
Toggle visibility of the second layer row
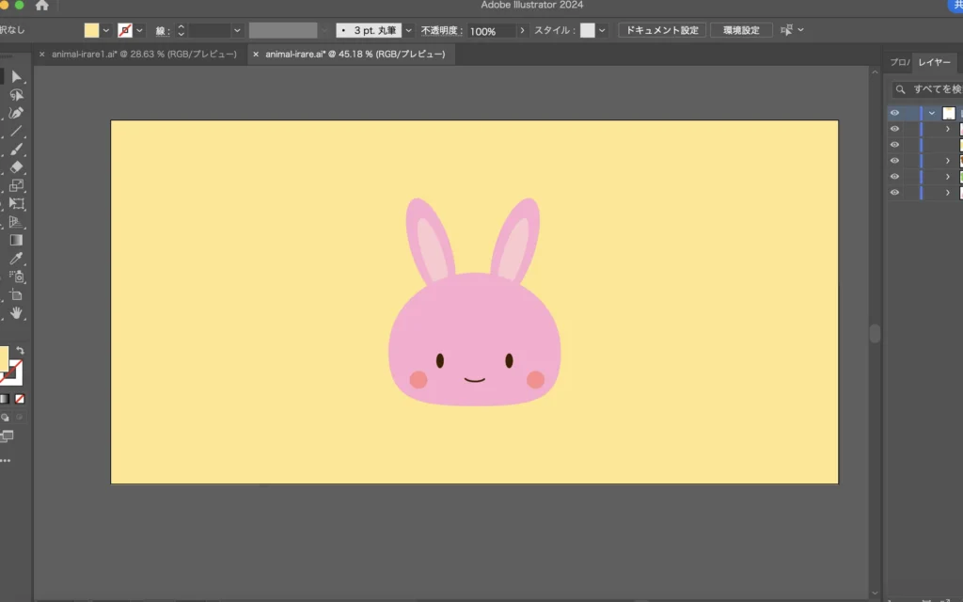click(894, 129)
